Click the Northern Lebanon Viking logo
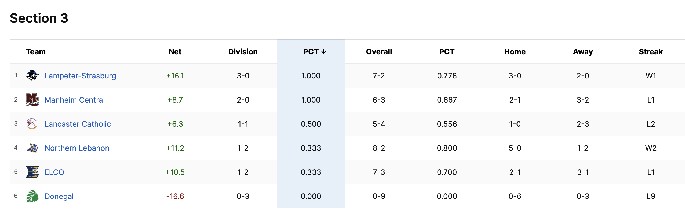The image size is (685, 218). (x=32, y=148)
